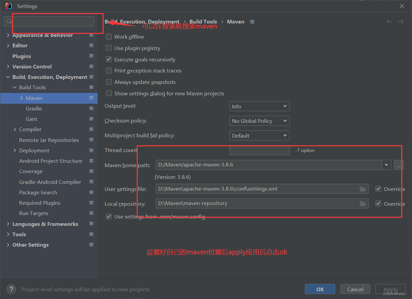This screenshot has width=412, height=299.
Task: Enable Use plugin registry checkbox
Action: click(x=109, y=48)
